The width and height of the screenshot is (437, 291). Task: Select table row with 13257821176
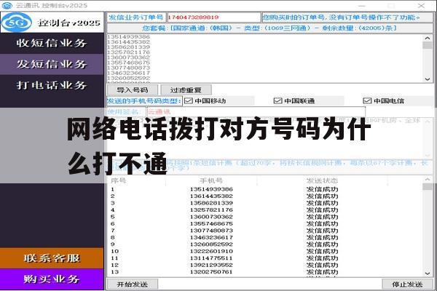point(265,210)
